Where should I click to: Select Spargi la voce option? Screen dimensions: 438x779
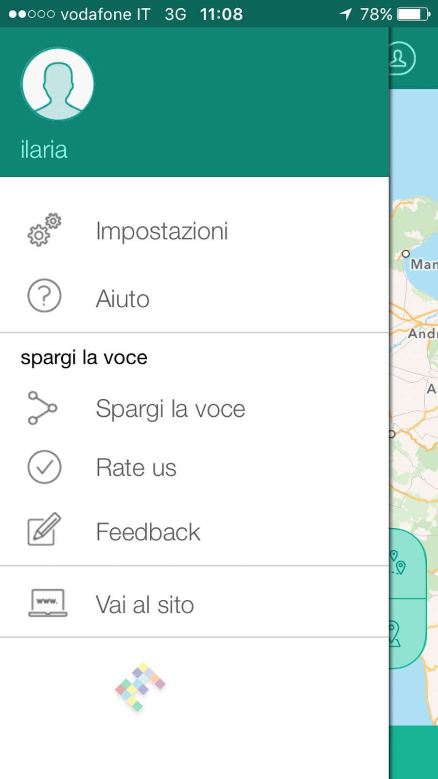170,408
